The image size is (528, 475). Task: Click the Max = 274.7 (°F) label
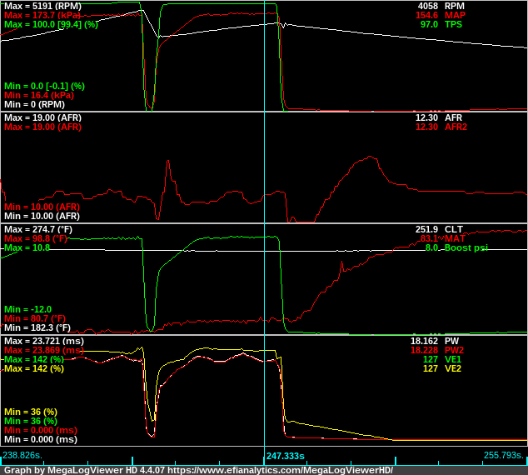(x=33, y=229)
